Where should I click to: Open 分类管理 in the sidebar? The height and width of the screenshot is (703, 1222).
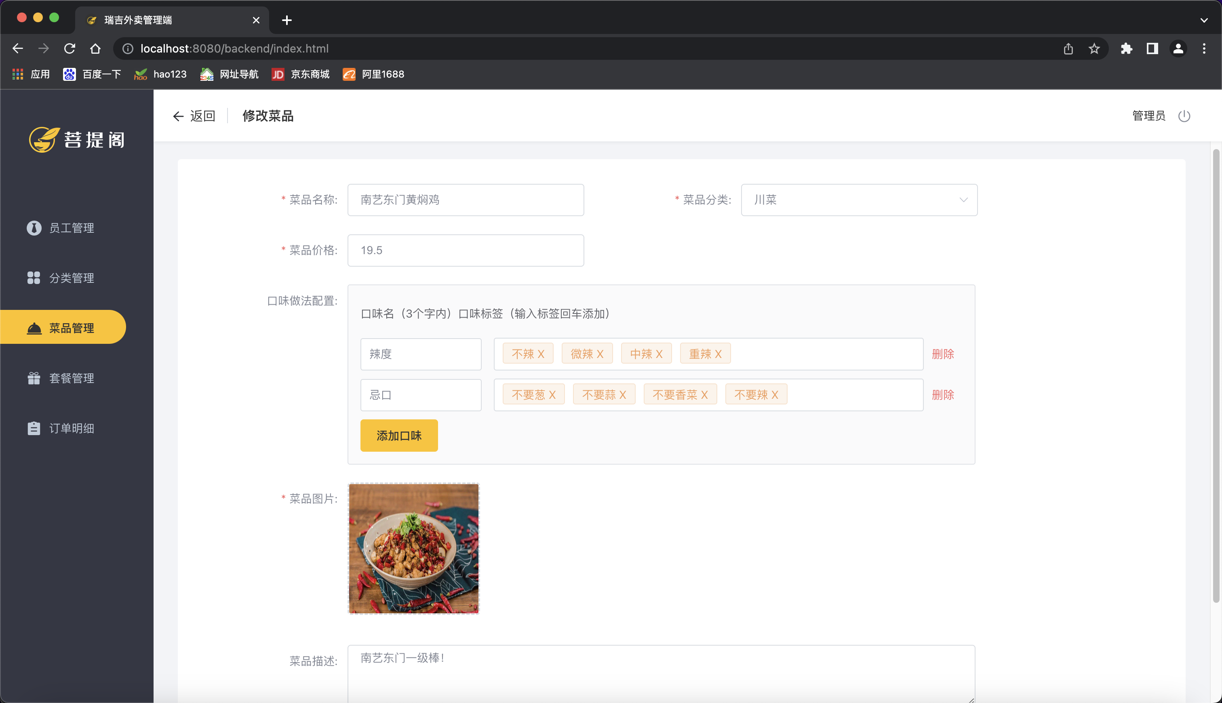(x=72, y=278)
